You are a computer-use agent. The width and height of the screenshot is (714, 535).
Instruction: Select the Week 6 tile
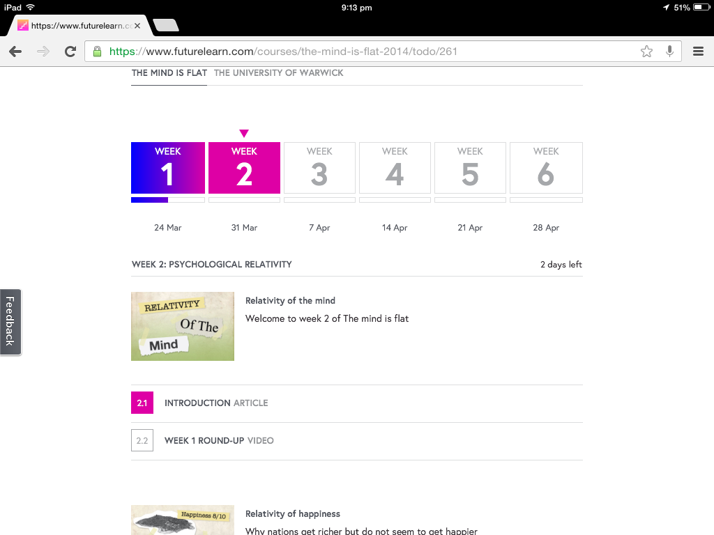click(546, 168)
